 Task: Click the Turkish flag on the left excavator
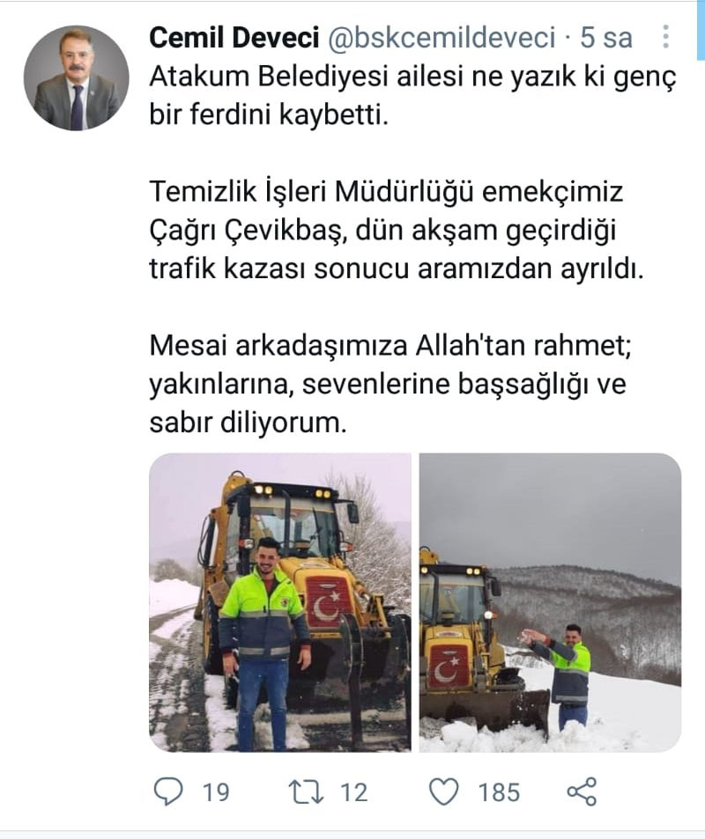tap(327, 604)
